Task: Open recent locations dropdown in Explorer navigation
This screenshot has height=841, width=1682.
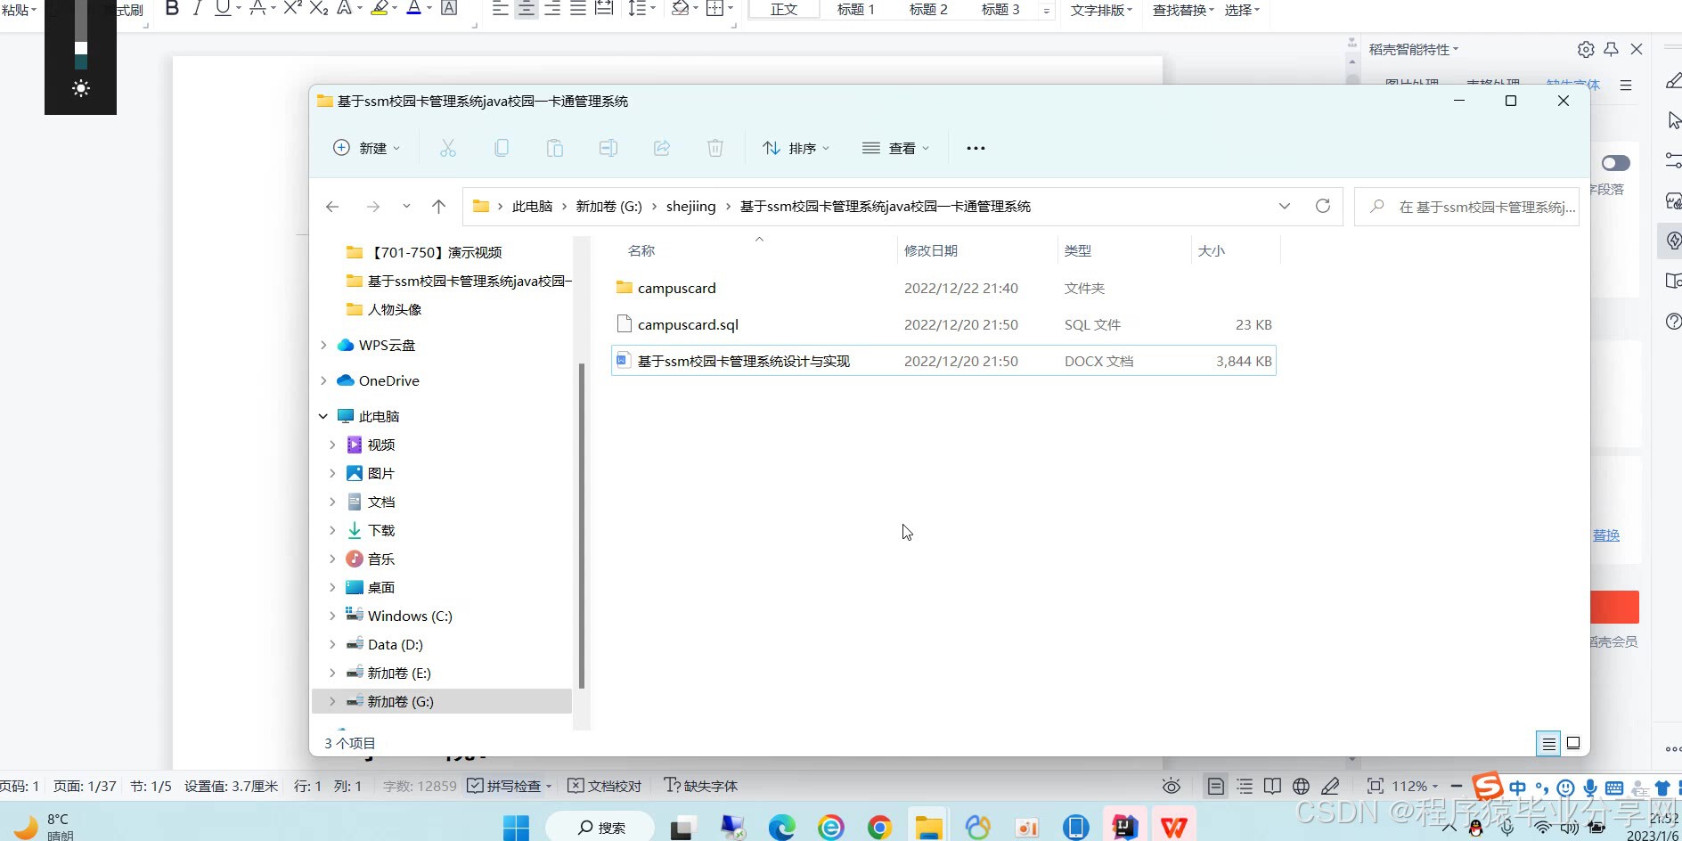Action: [x=406, y=207]
